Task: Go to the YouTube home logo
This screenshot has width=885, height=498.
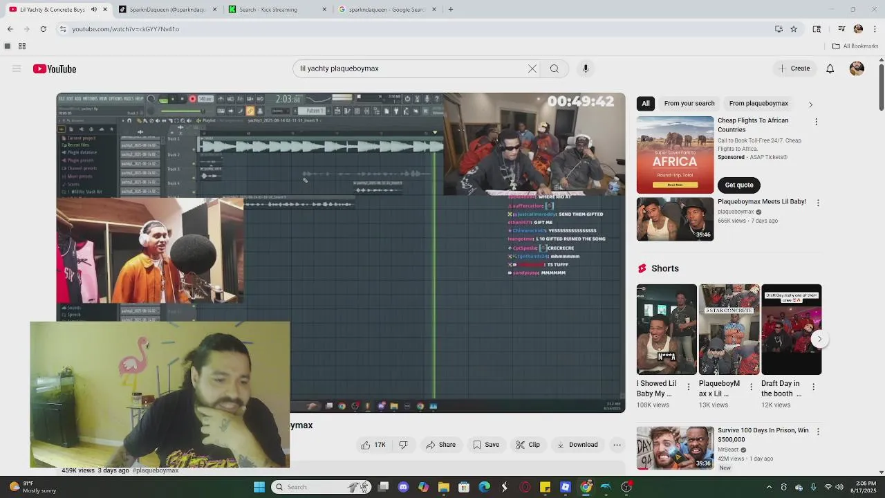Action: tap(55, 68)
